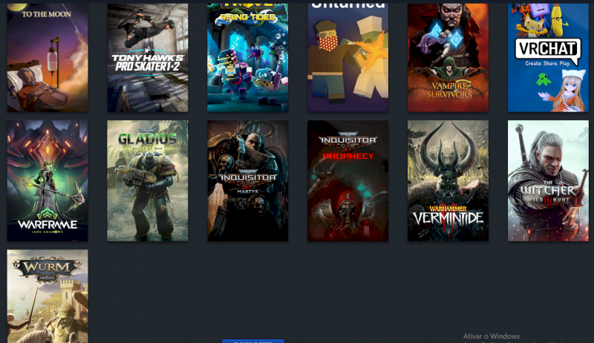Open the Trove Rising Tides game tile

248,58
